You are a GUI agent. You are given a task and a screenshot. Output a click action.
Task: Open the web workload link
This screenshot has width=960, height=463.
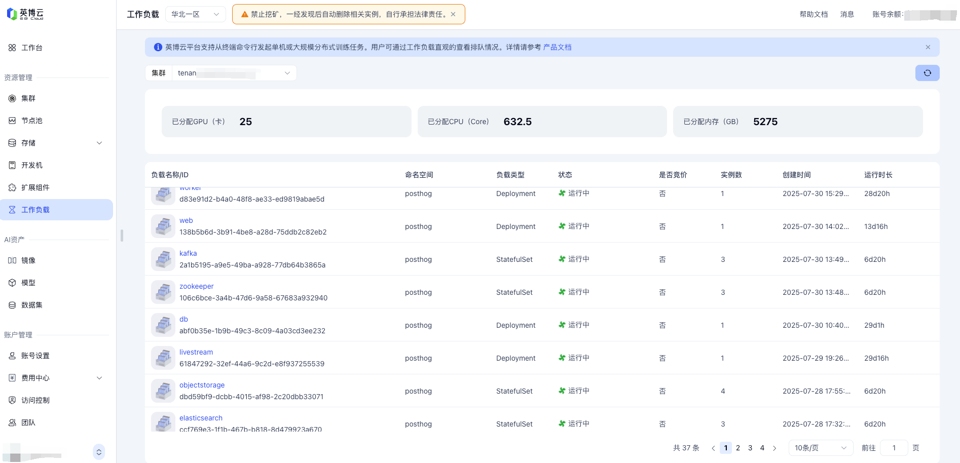pyautogui.click(x=186, y=220)
